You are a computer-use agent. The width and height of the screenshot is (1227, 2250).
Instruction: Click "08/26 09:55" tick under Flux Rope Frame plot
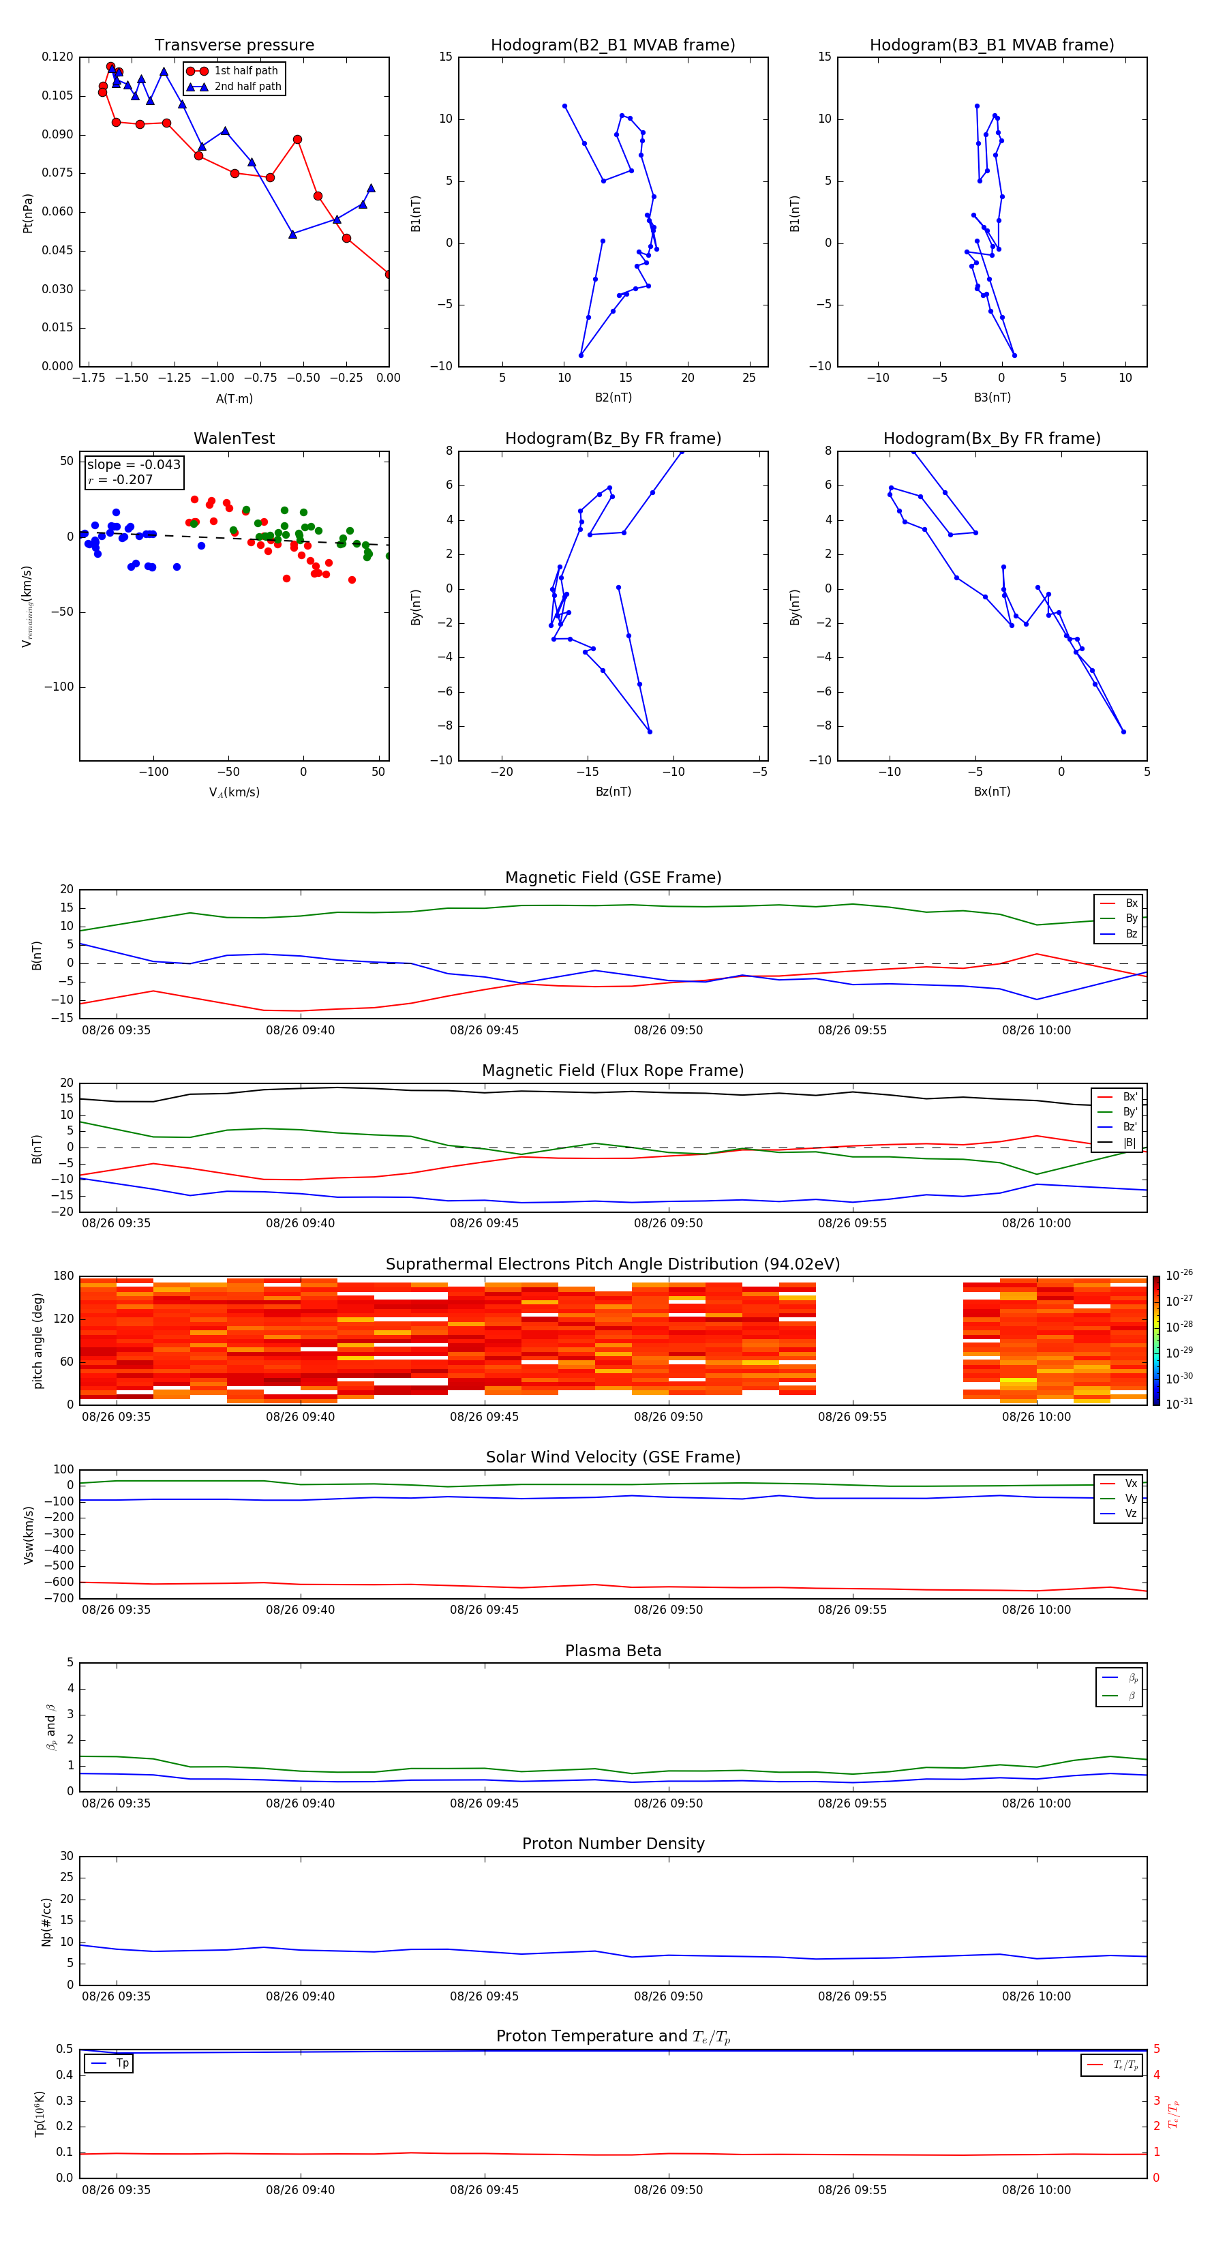852,1224
